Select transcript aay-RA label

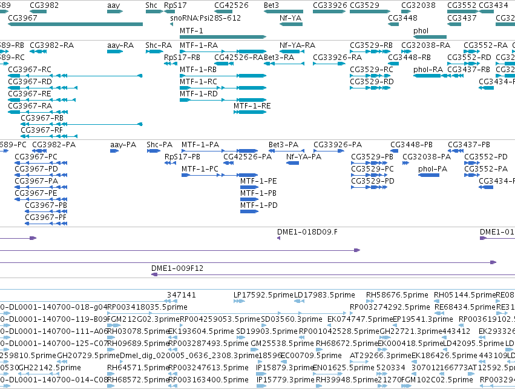120,45
